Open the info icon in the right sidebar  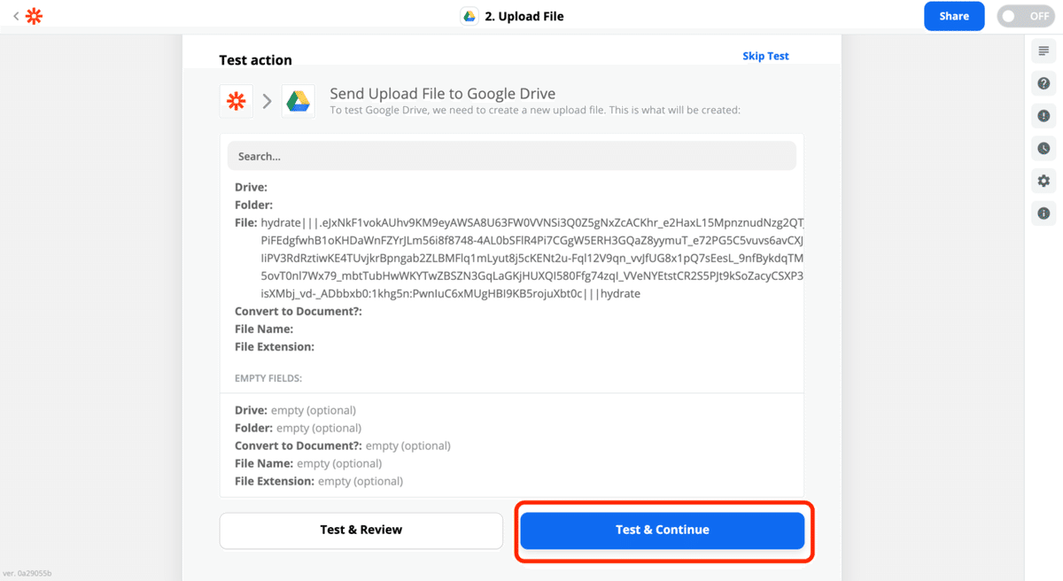[1044, 213]
